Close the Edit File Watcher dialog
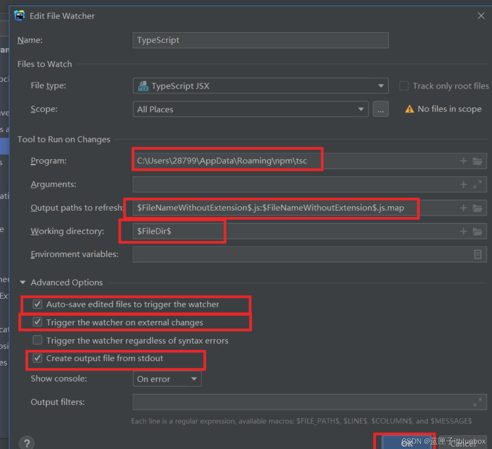The height and width of the screenshot is (449, 492). (x=481, y=16)
